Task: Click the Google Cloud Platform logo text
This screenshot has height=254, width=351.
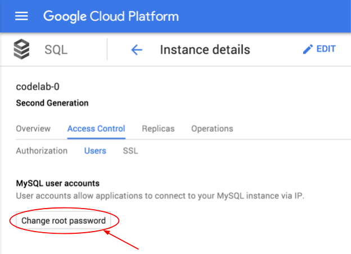Action: click(111, 16)
